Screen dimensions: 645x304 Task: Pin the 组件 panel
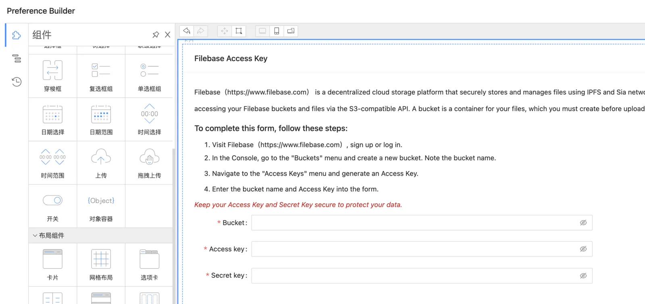point(156,35)
